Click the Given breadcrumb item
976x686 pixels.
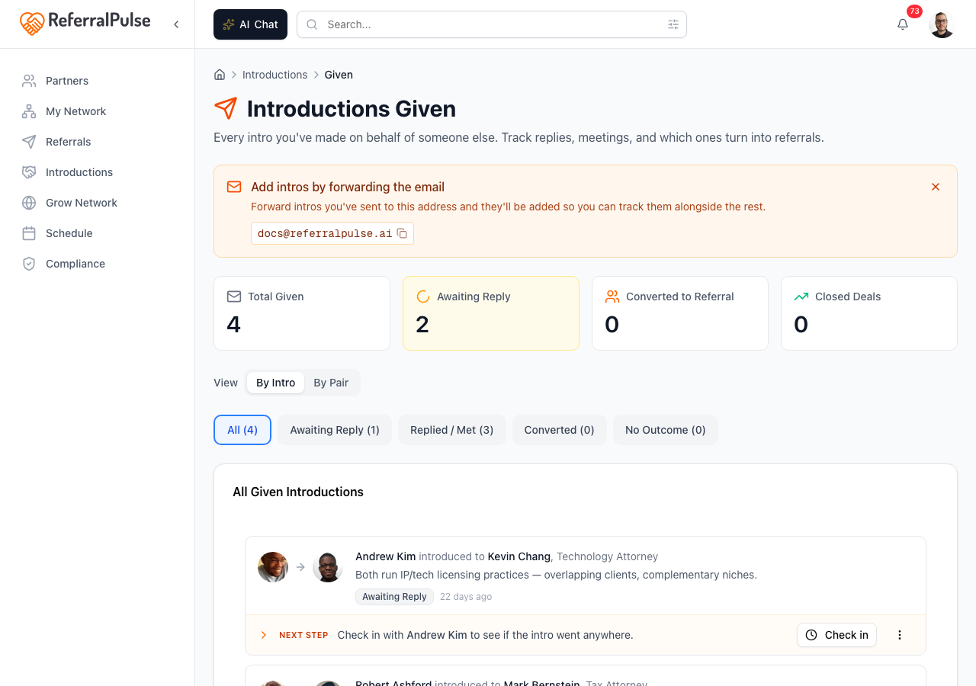point(339,75)
